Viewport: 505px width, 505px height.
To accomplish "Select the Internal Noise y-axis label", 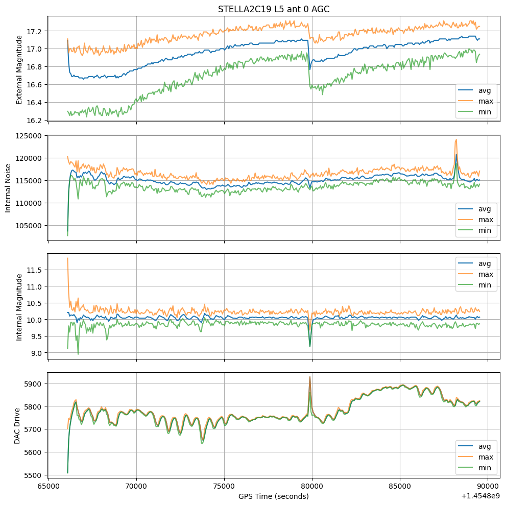I will point(9,187).
